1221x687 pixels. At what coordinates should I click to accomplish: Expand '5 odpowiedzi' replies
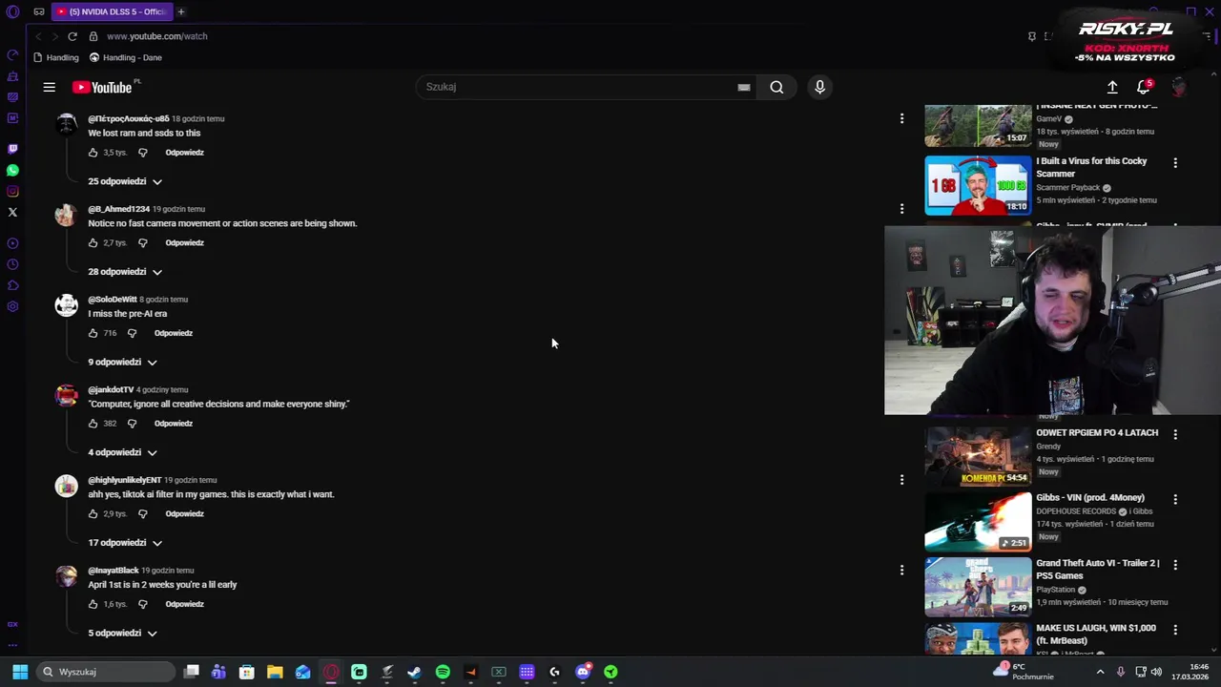coord(122,633)
